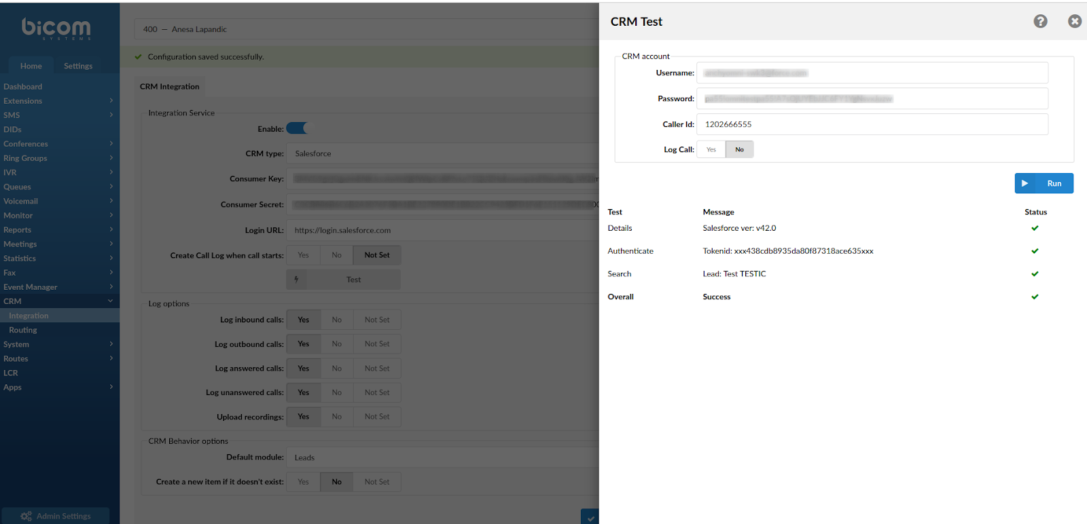Click the blue save checkmark button

point(590,517)
